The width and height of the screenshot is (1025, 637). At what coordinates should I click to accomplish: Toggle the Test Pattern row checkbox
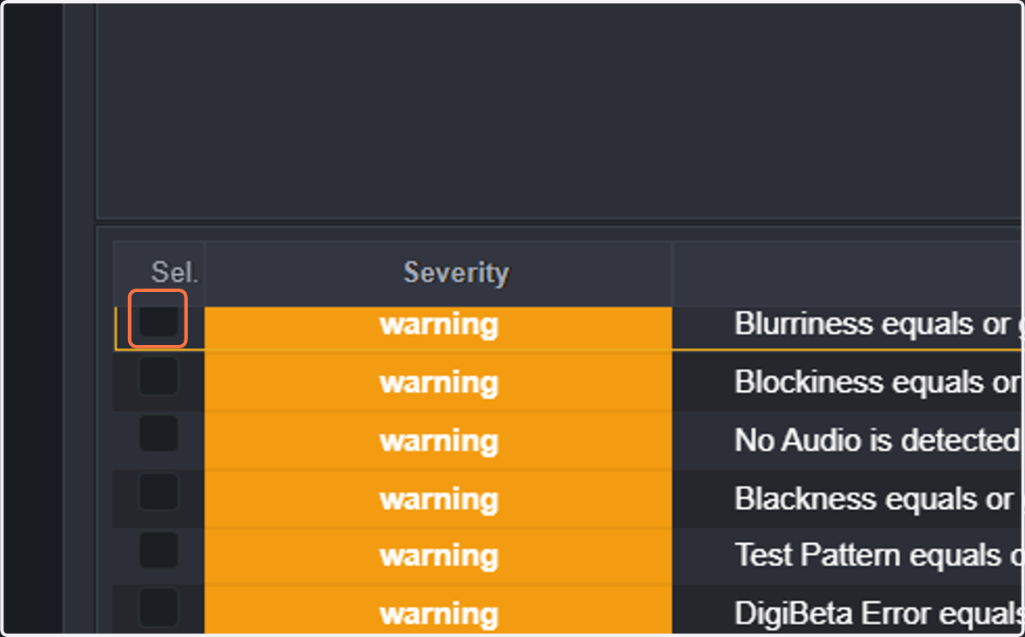point(159,550)
